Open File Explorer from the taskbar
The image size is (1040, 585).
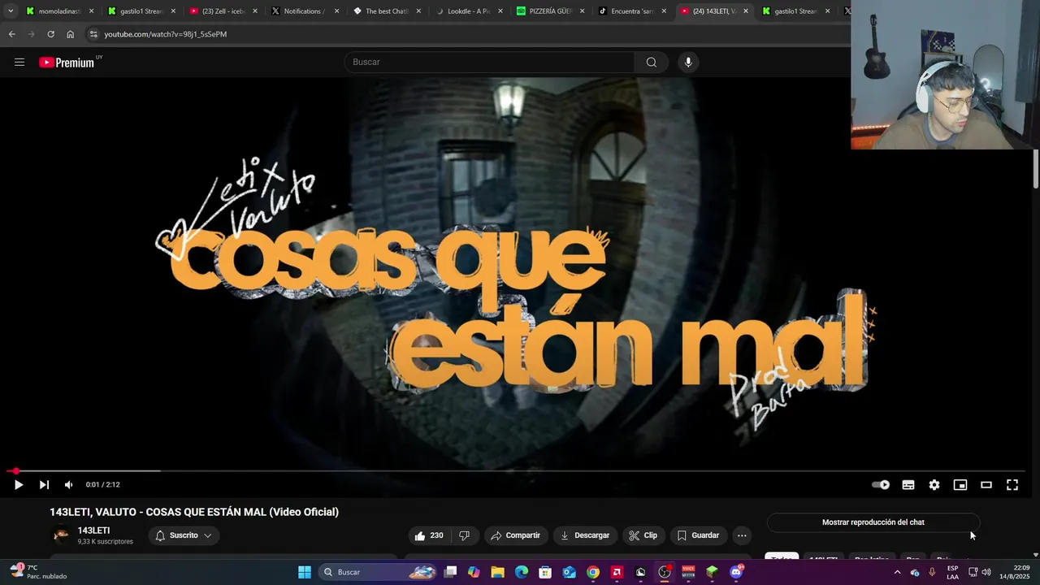497,572
